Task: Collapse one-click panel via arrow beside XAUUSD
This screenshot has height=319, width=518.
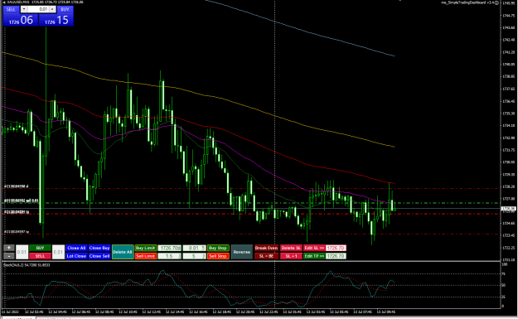Action: pyautogui.click(x=4, y=2)
